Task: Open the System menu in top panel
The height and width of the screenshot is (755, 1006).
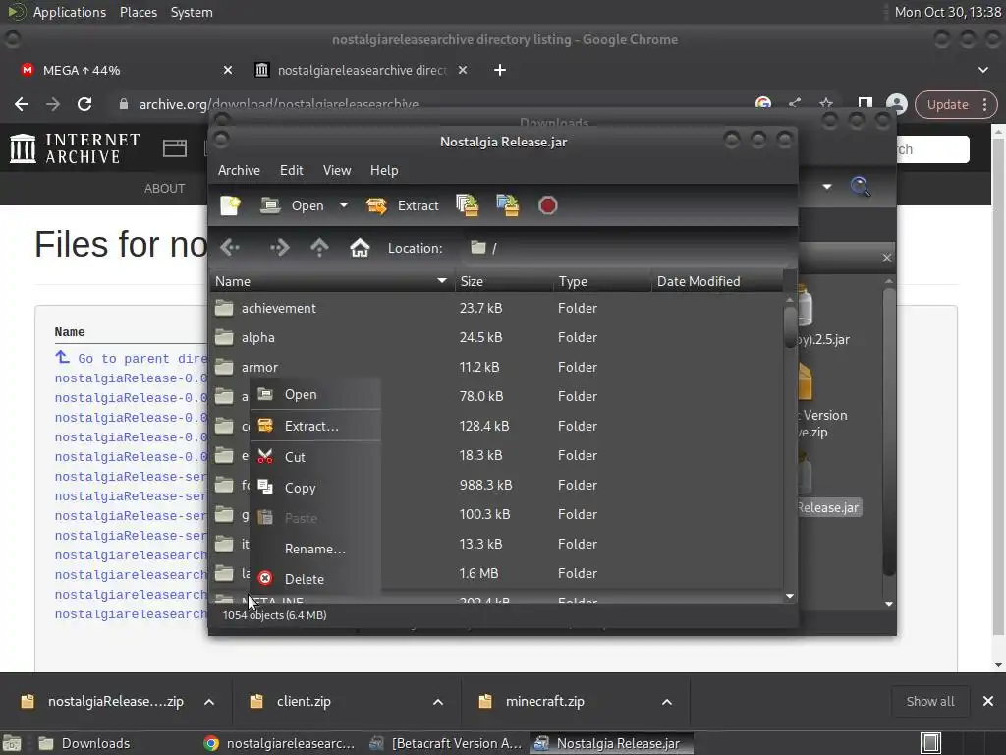Action: tap(192, 12)
